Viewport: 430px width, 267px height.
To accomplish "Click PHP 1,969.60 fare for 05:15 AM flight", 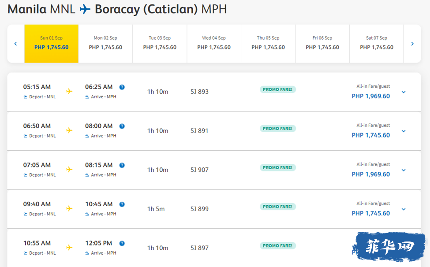I will (x=370, y=96).
